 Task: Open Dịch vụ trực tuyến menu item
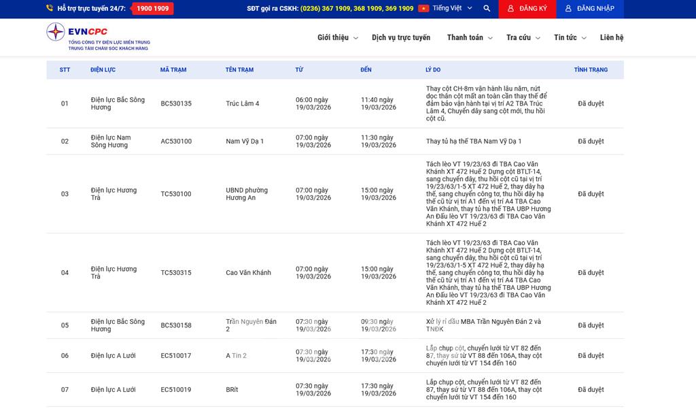(401, 37)
